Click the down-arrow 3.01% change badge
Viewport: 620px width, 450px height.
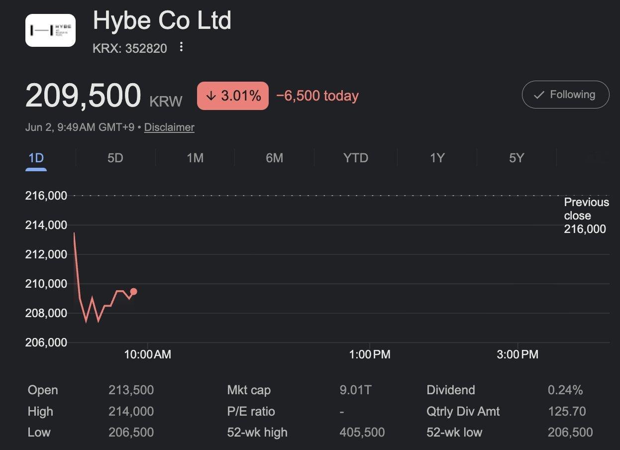[233, 96]
